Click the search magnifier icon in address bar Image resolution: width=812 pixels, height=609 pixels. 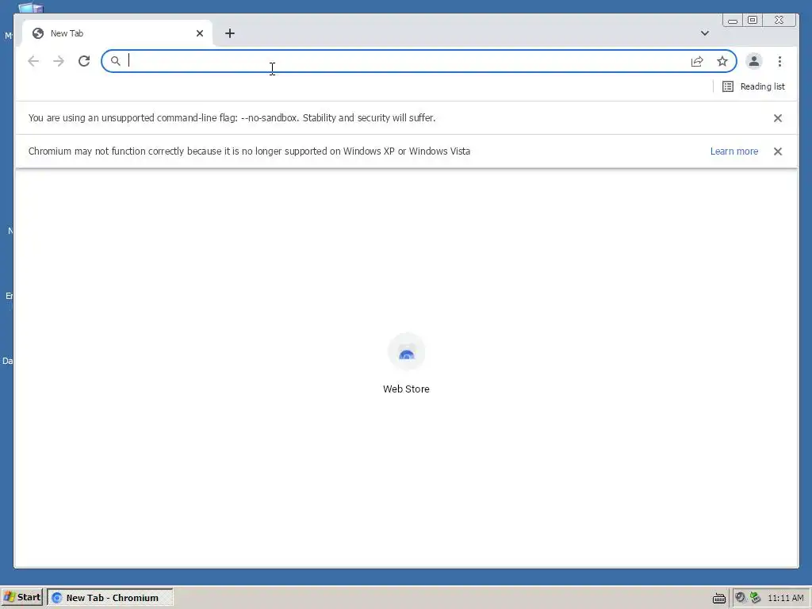116,61
